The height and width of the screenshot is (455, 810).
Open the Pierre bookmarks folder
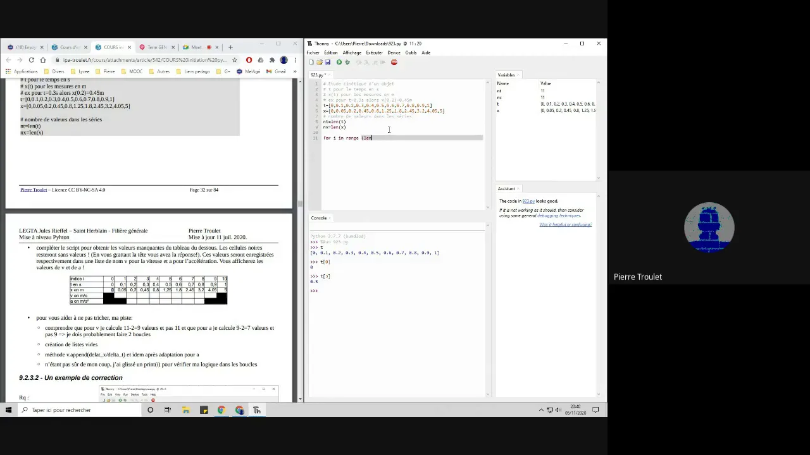pos(105,71)
